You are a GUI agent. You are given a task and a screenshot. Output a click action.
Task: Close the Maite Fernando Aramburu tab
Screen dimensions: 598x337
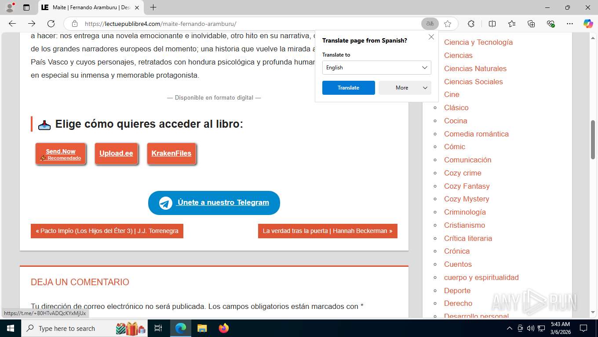pyautogui.click(x=137, y=7)
